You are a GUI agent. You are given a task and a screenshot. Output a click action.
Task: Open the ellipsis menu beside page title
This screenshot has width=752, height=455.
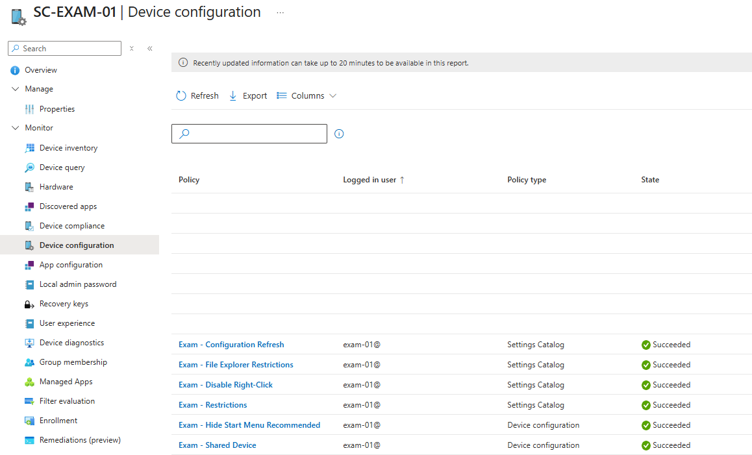point(280,12)
